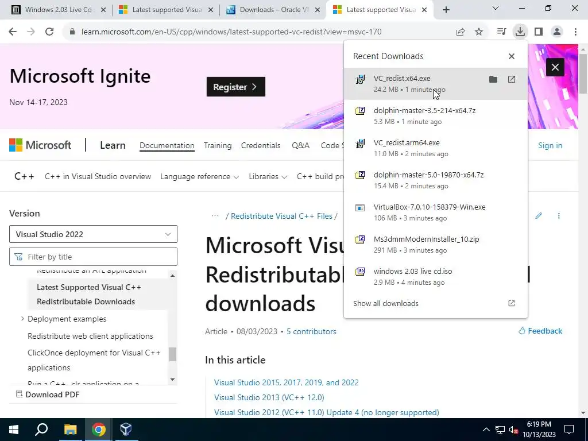Show VC_redist.x64.exe in folder

point(493,79)
